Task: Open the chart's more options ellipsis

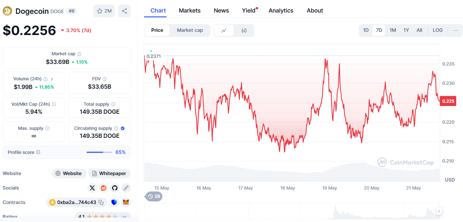Action: (x=456, y=30)
